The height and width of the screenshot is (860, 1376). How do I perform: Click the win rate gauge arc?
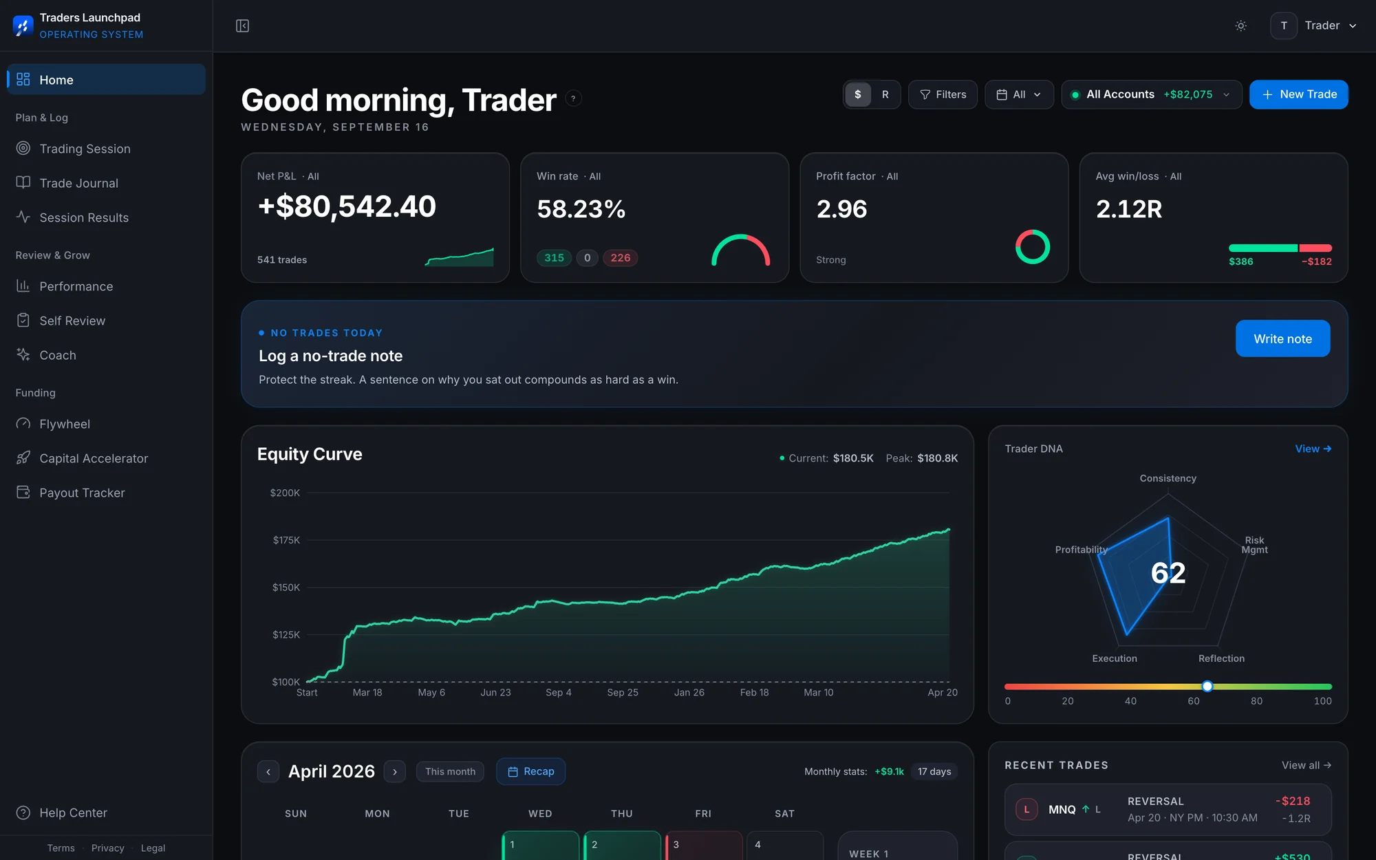pyautogui.click(x=740, y=250)
